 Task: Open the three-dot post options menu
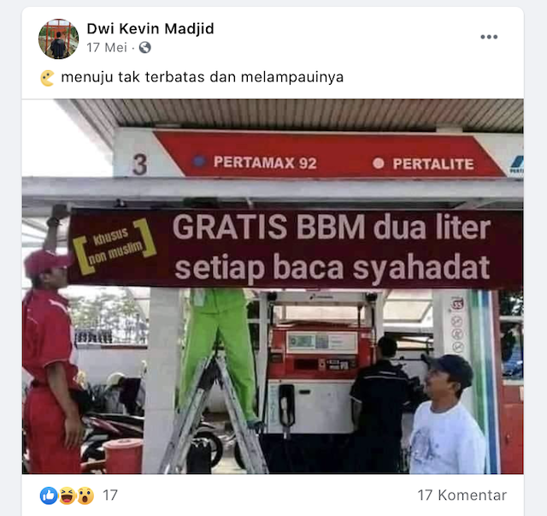[x=489, y=37]
